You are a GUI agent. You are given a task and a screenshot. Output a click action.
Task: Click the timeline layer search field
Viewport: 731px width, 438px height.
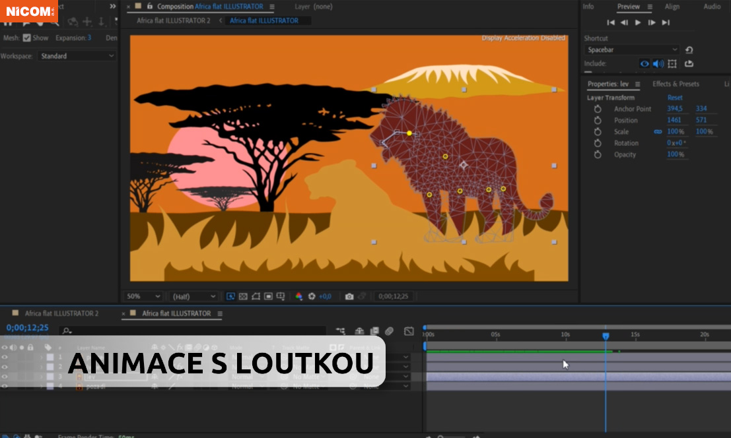pyautogui.click(x=193, y=330)
